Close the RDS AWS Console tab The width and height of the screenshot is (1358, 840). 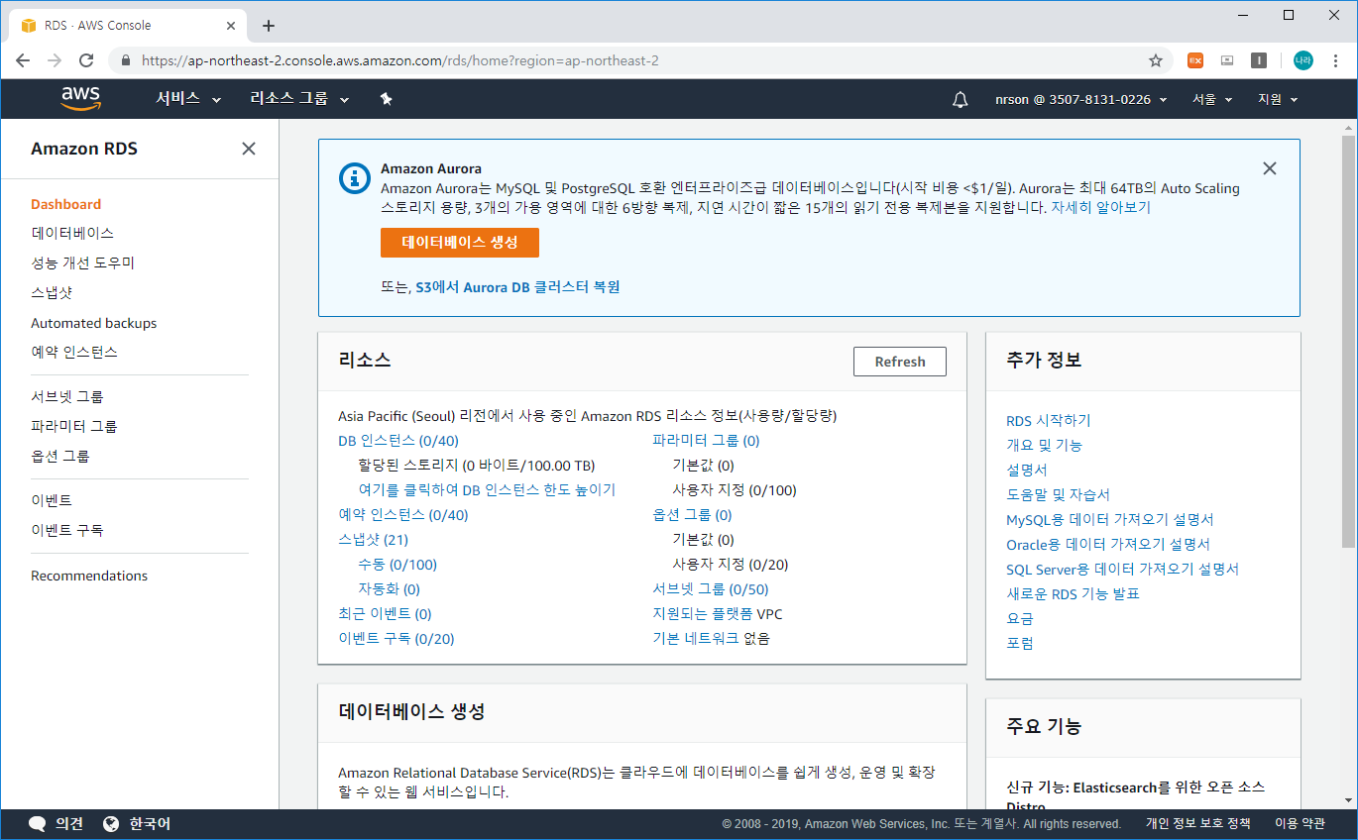pyautogui.click(x=231, y=26)
